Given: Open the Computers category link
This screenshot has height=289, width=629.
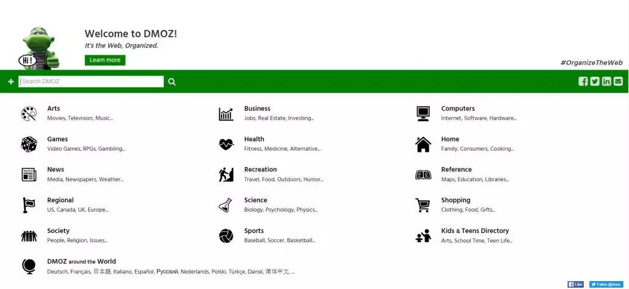Looking at the screenshot, I should pos(458,109).
